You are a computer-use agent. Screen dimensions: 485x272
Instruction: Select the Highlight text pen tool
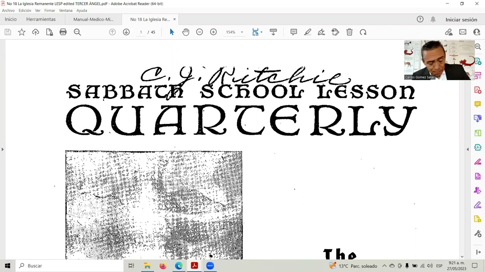308,32
